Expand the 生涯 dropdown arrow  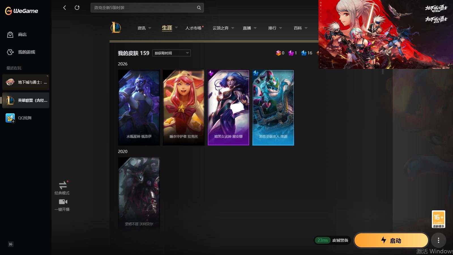click(176, 27)
